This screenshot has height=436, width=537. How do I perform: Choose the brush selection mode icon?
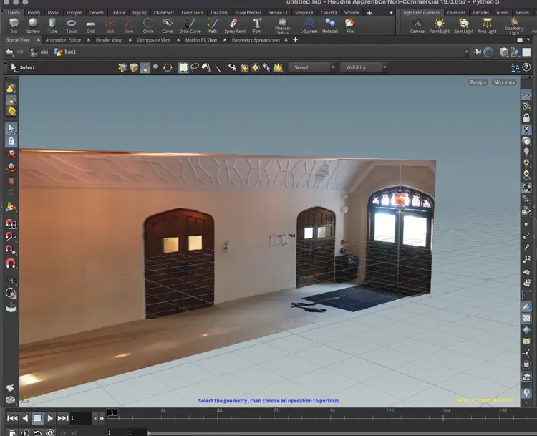205,67
